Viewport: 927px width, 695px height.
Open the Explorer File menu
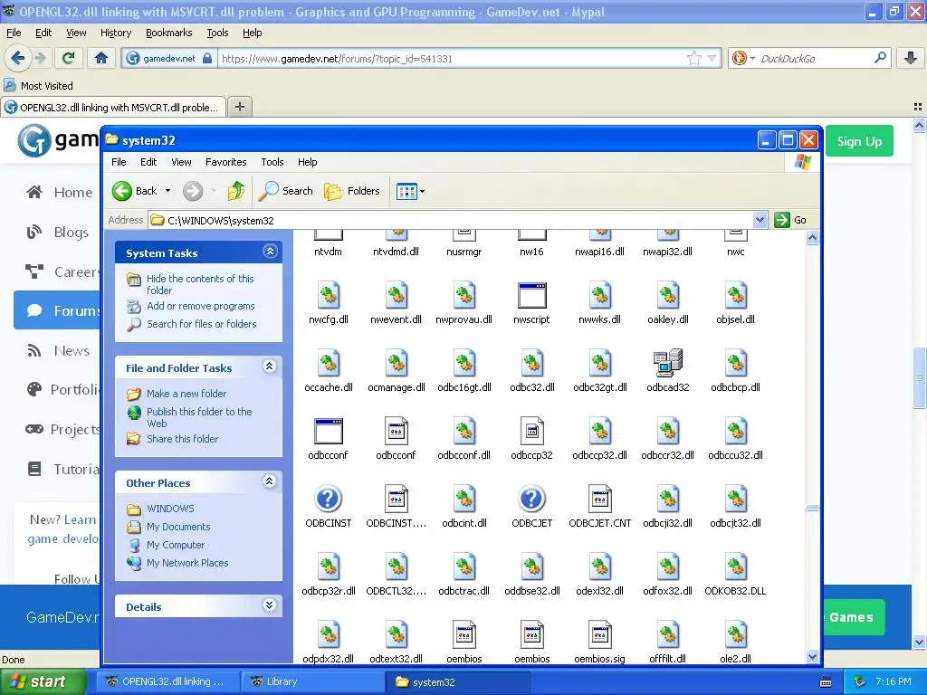coord(119,162)
